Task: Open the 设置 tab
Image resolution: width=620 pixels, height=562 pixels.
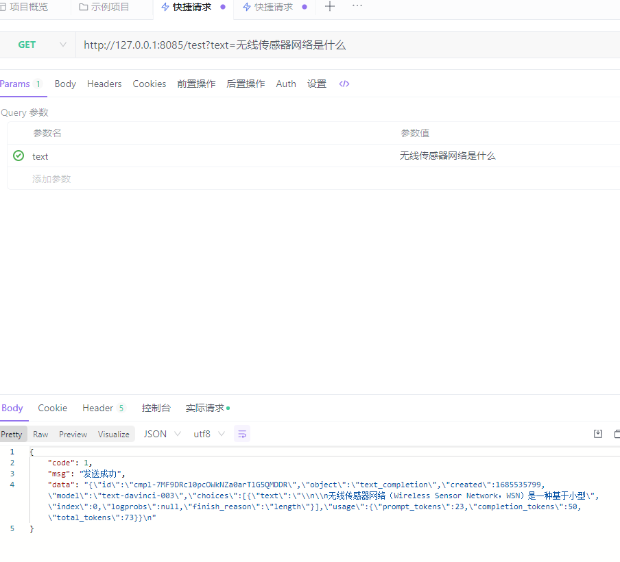Action: click(317, 84)
